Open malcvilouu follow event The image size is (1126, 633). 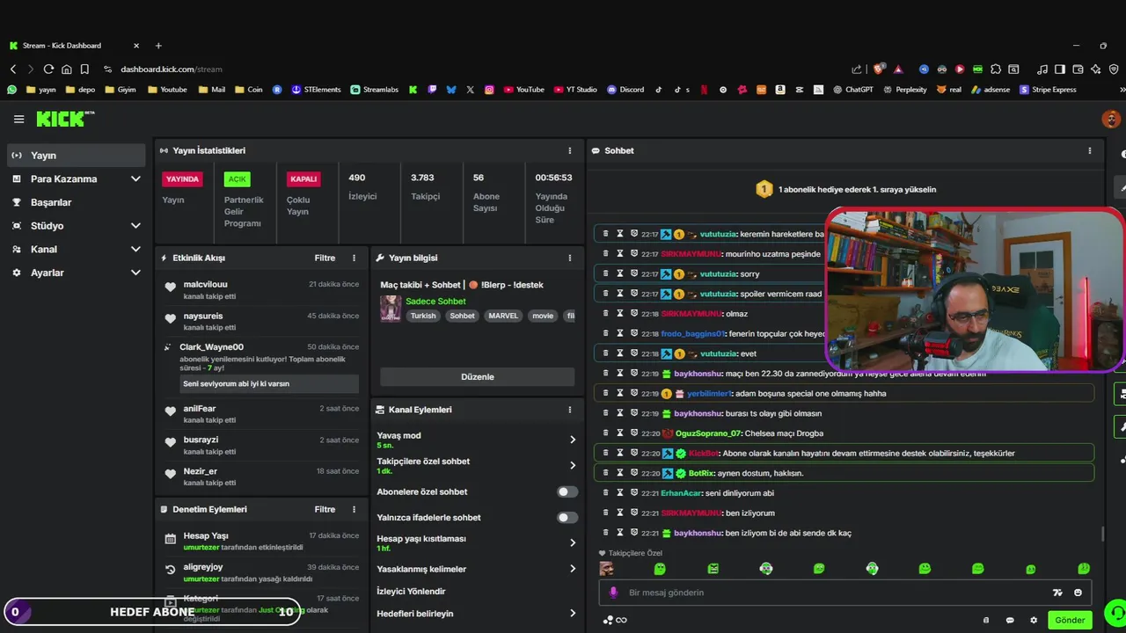coord(261,290)
